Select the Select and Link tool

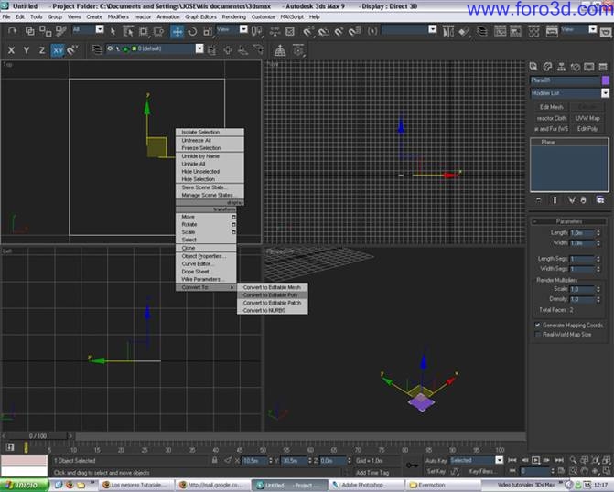(x=30, y=30)
